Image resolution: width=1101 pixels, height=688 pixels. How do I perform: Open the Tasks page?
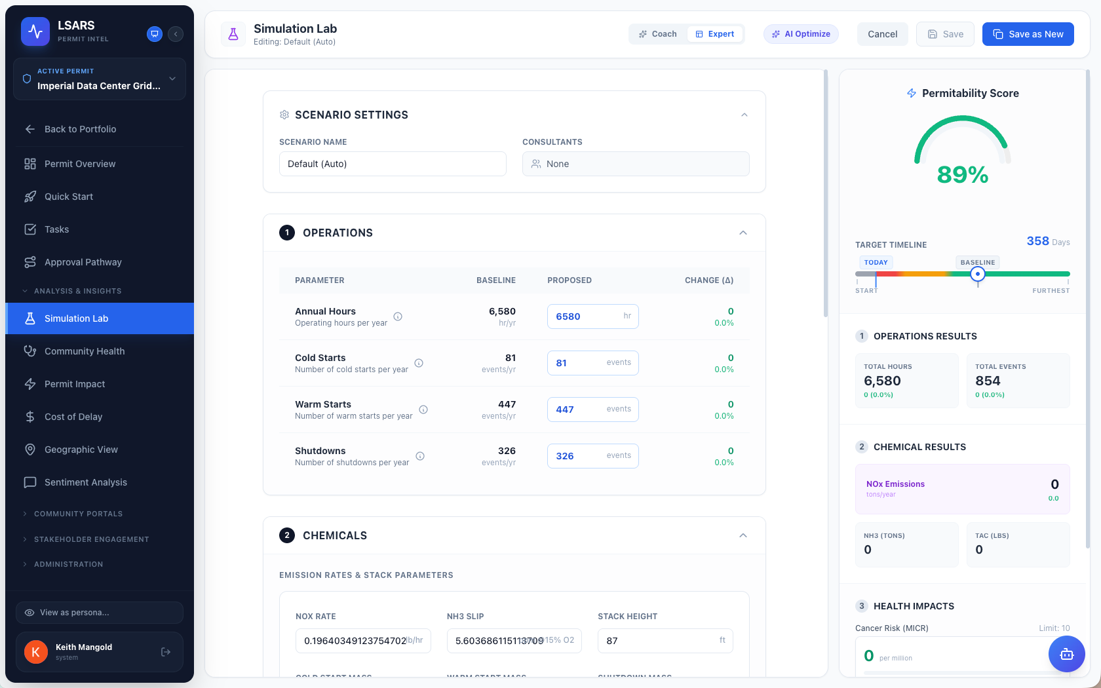[100, 229]
